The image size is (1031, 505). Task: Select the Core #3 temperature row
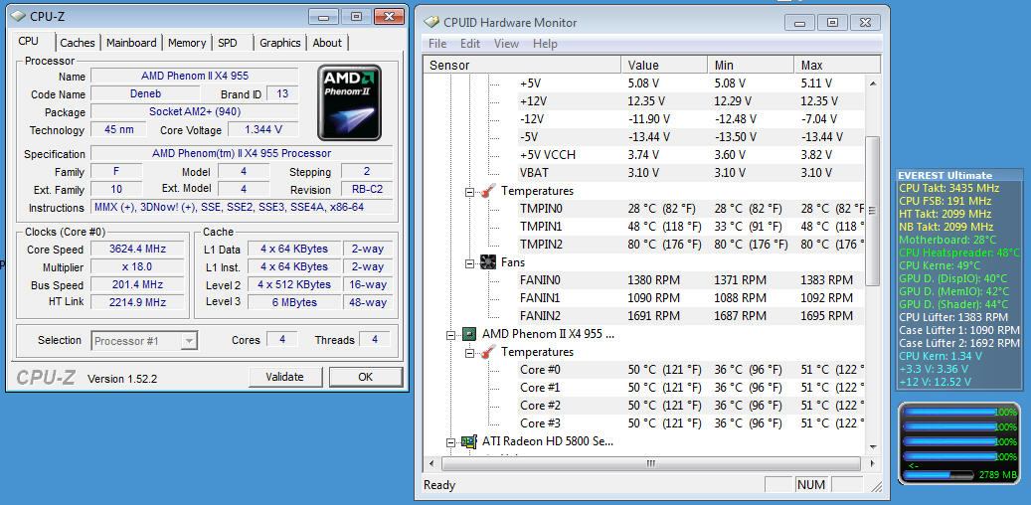pyautogui.click(x=692, y=423)
